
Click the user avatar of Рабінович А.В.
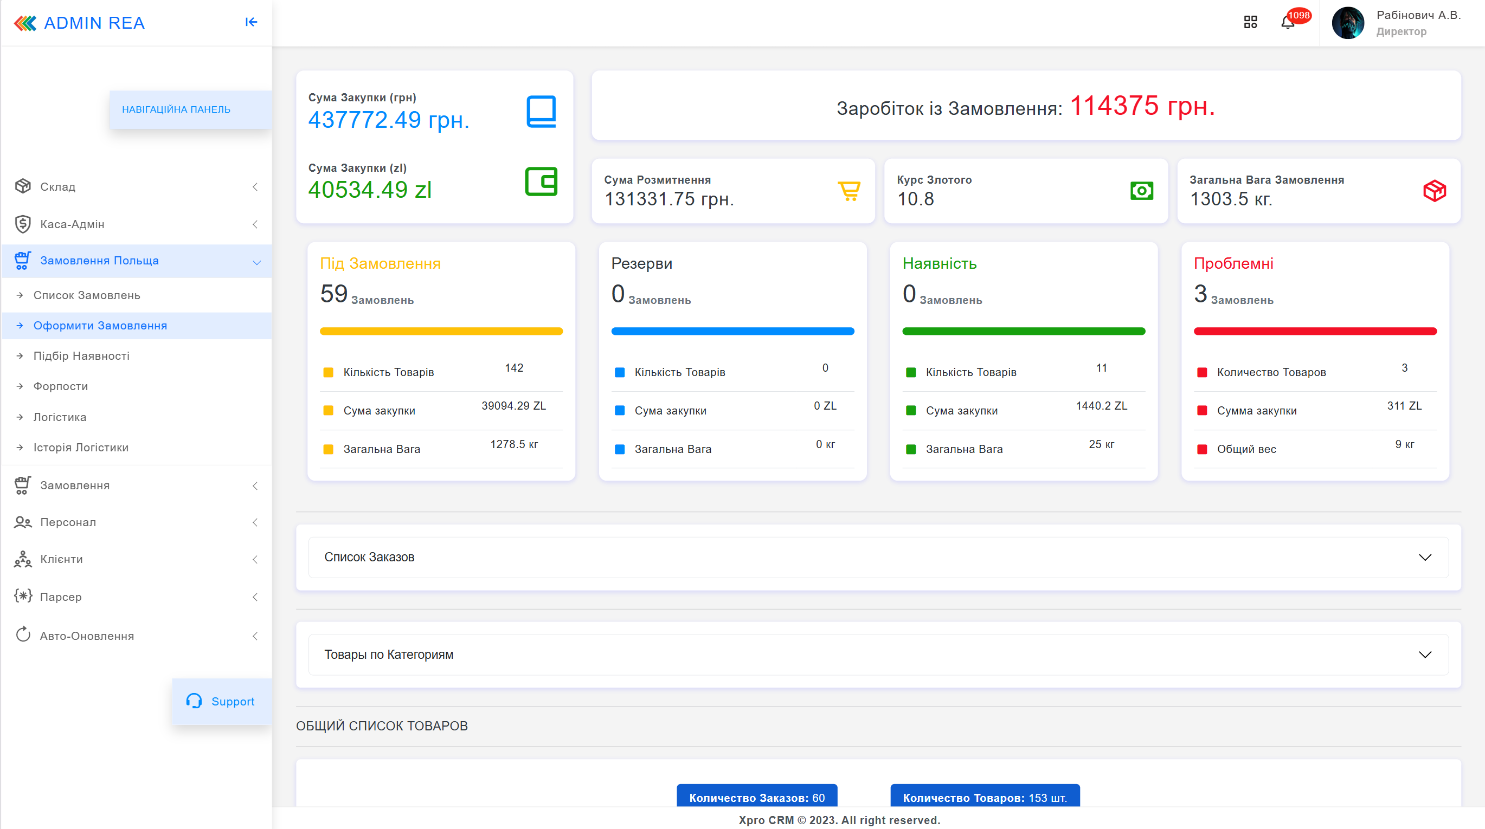click(x=1347, y=23)
